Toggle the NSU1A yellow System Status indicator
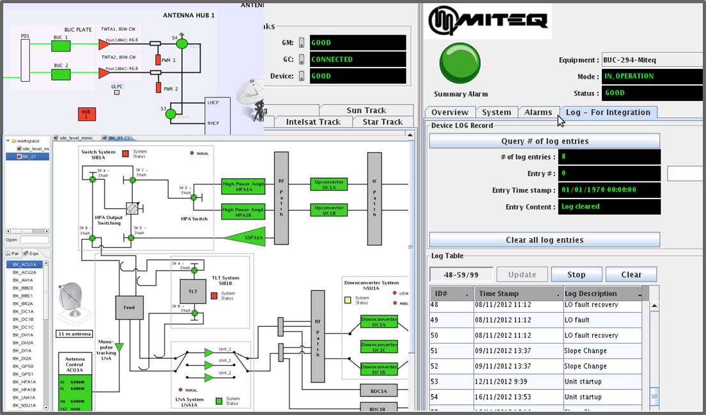706x415 pixels. 348,300
